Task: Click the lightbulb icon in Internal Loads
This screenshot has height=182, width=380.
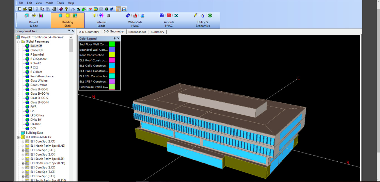Action: click(x=94, y=16)
